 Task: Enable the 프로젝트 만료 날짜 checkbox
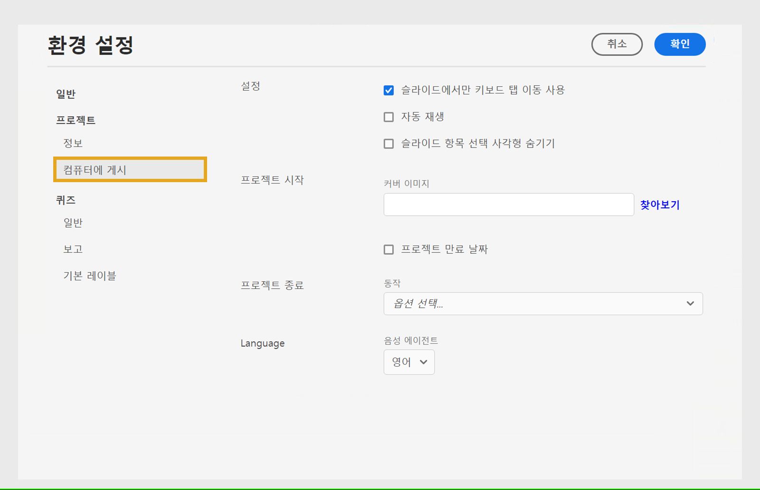pyautogui.click(x=389, y=250)
